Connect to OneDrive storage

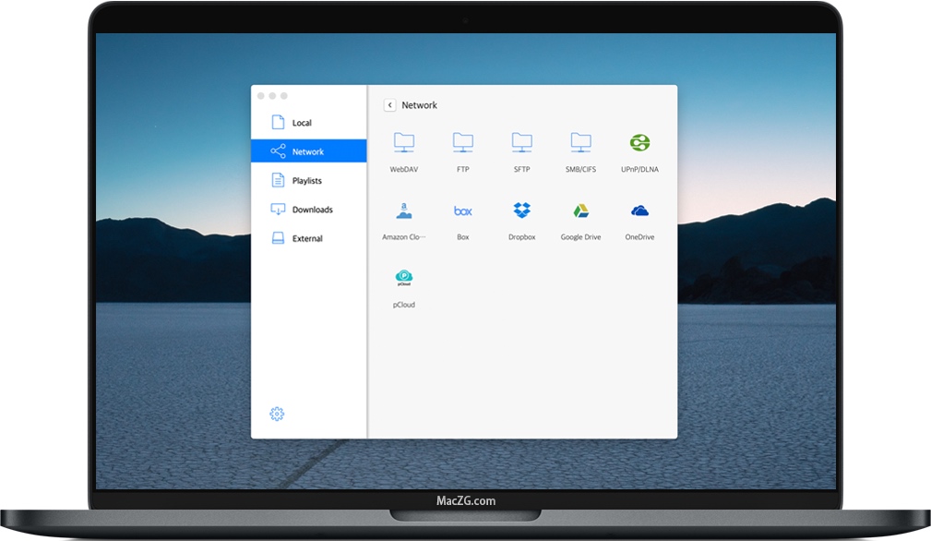click(x=639, y=215)
